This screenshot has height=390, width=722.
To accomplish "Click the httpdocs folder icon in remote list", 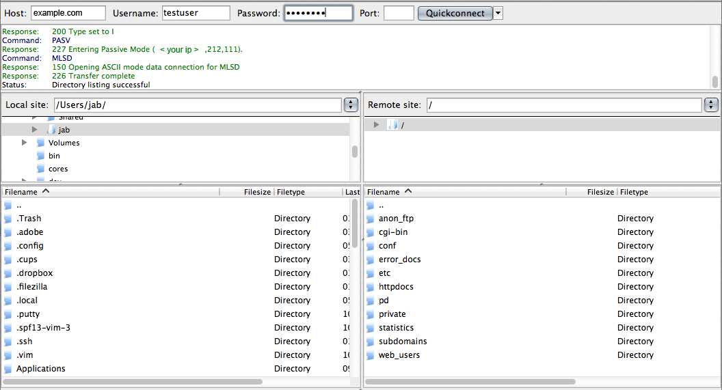I will click(371, 287).
